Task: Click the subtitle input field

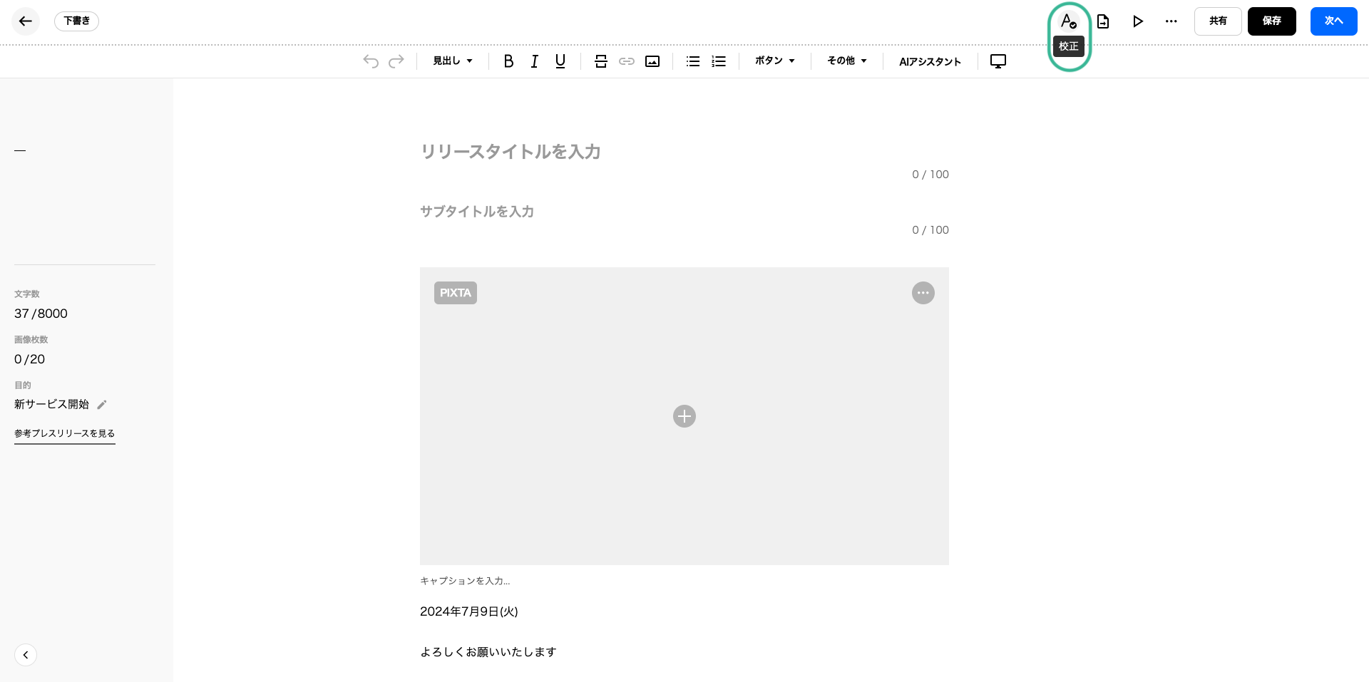Action: 684,212
